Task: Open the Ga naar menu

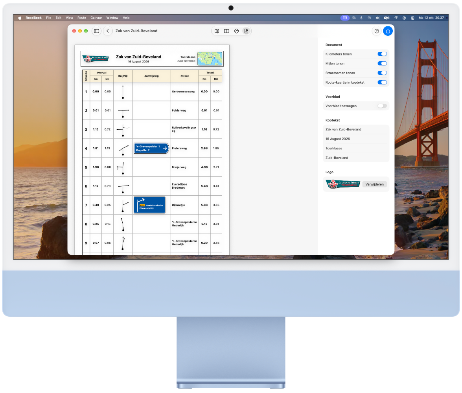Action: click(96, 18)
